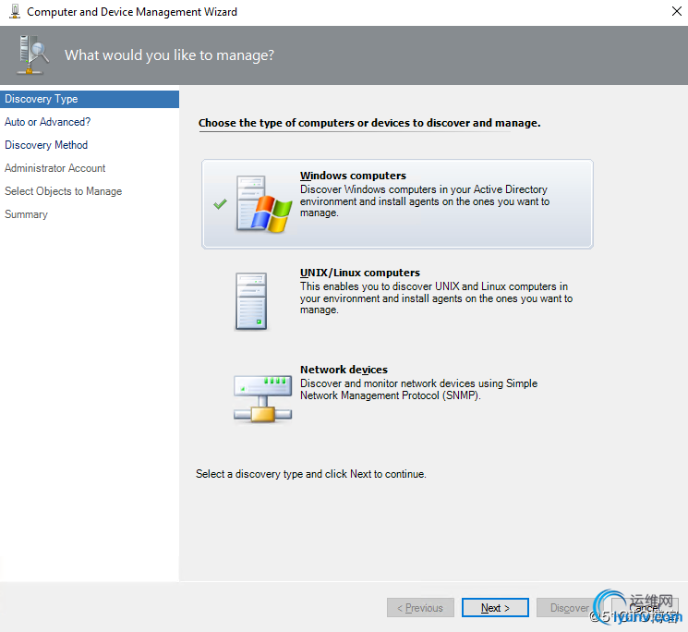Open the Select Objects to Manage step

click(63, 191)
